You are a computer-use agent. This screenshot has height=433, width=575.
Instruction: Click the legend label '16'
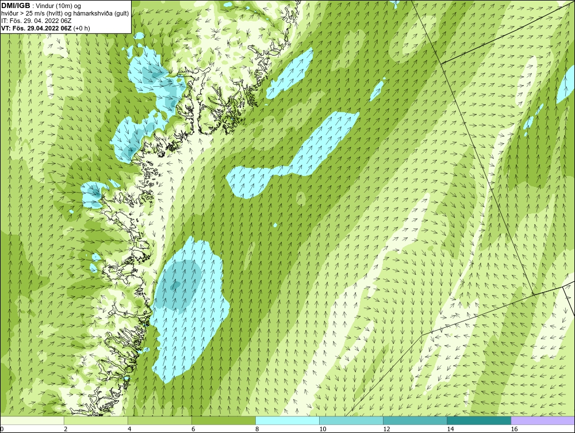click(514, 429)
